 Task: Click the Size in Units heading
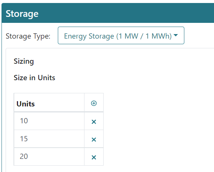point(35,78)
